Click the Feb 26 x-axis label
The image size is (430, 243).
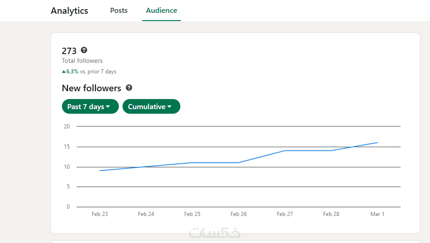pyautogui.click(x=239, y=214)
